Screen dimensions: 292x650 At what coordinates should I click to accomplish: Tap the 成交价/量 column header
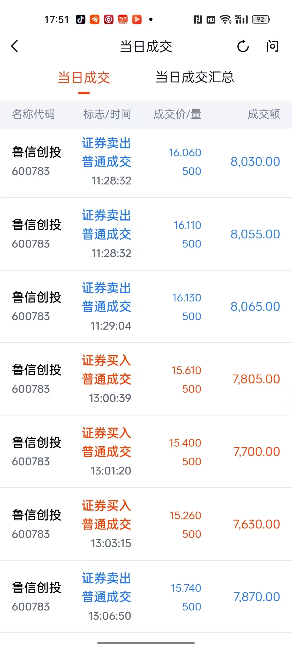pos(177,114)
